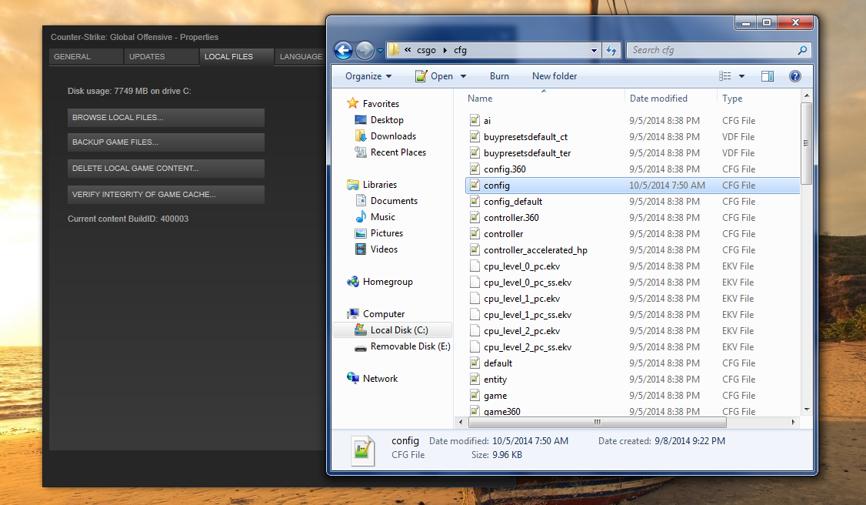This screenshot has height=505, width=866.
Task: Focus the Search cfg input field
Action: click(712, 50)
